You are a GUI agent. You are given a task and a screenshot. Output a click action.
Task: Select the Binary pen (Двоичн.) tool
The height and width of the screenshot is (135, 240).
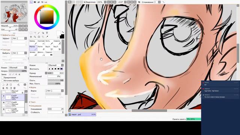click(x=41, y=54)
